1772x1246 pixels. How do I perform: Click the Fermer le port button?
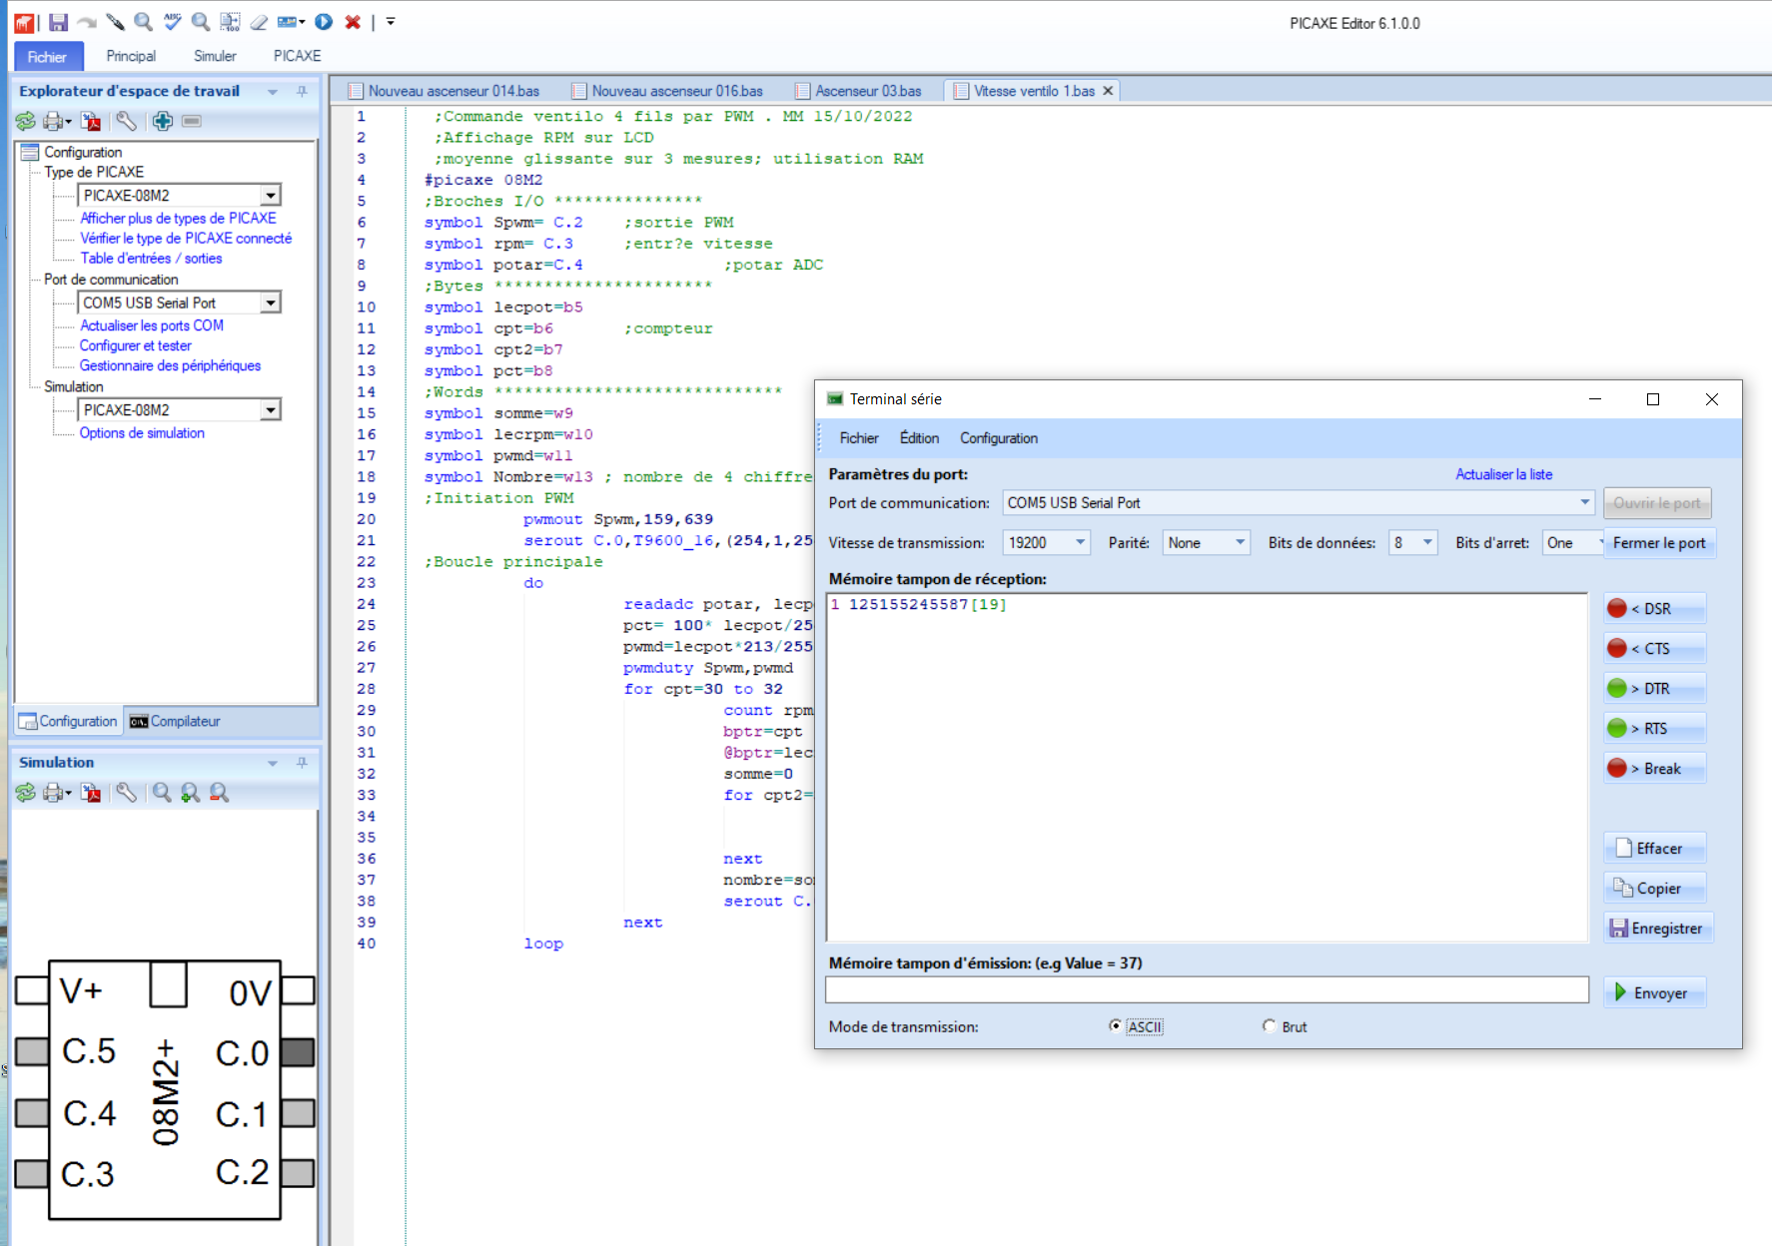[x=1658, y=543]
